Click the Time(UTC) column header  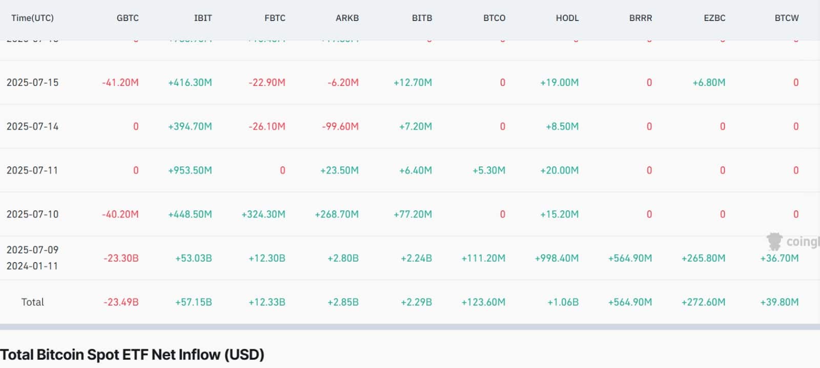(32, 18)
